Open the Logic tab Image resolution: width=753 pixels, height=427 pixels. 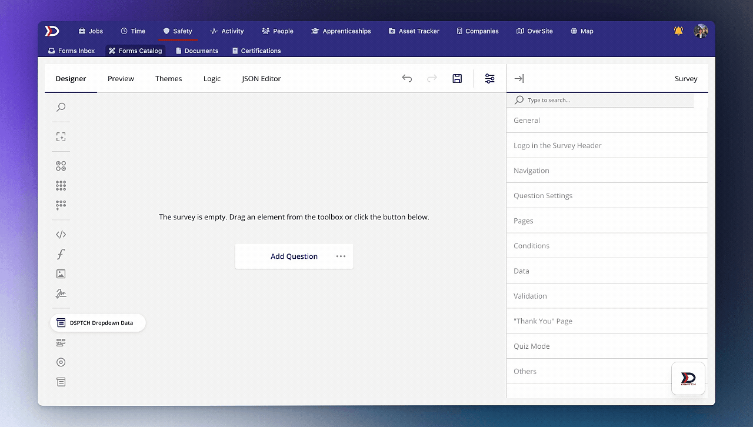212,78
